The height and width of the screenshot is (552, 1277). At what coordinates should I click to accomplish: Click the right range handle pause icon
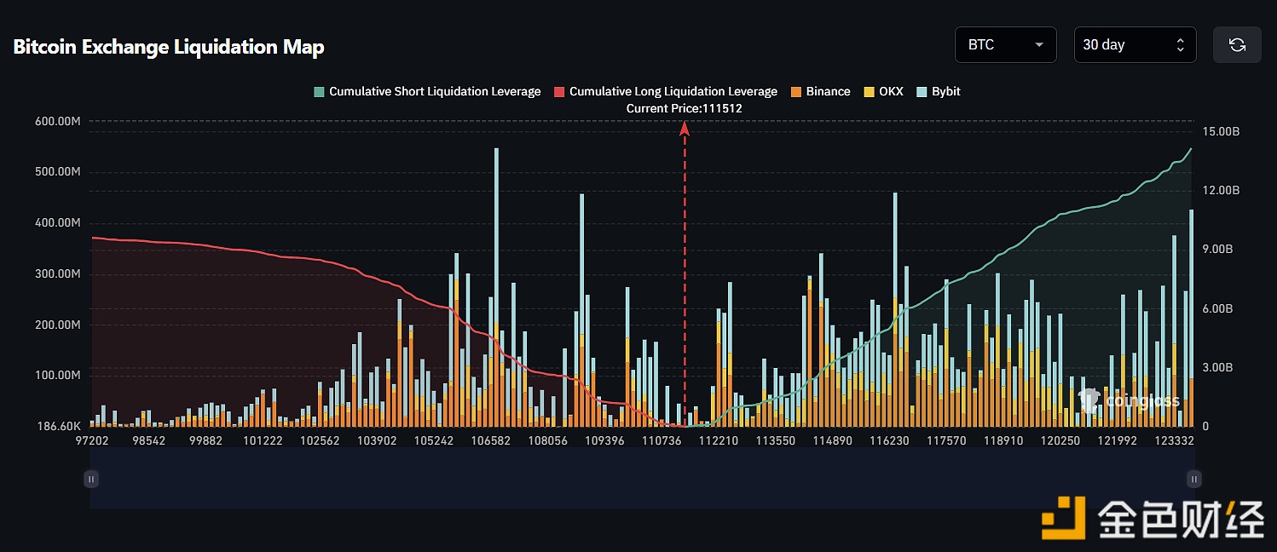click(1194, 480)
